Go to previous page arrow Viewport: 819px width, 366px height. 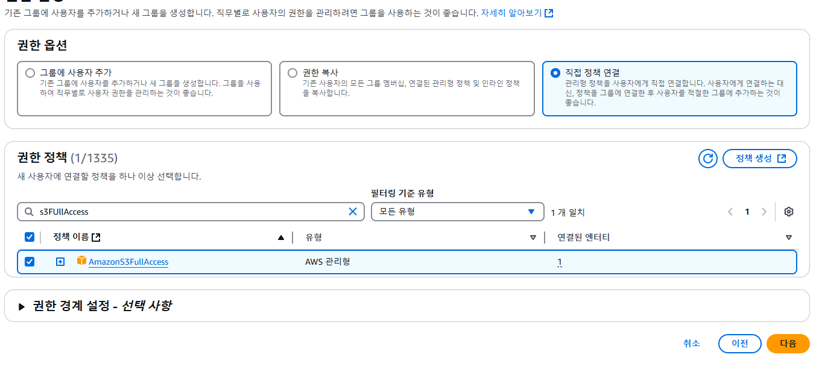pos(730,212)
